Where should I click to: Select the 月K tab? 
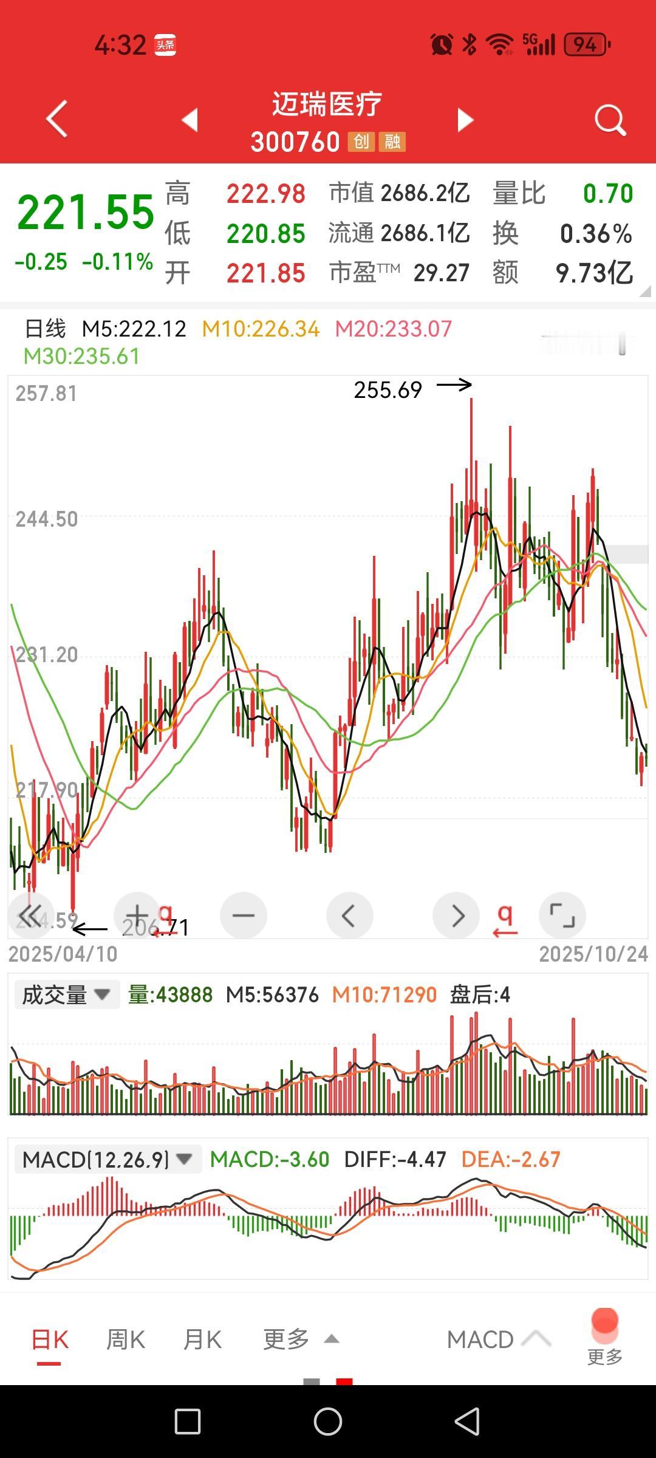tap(202, 1340)
